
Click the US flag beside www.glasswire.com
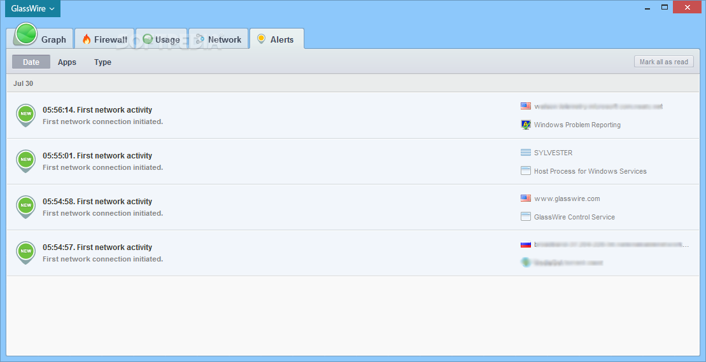tap(525, 198)
